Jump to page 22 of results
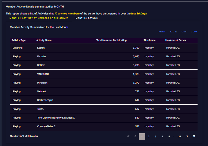 click(x=180, y=136)
